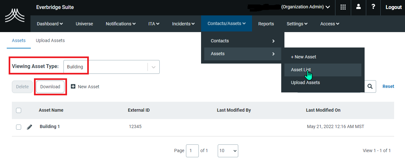Expand the Incidents menu
Viewport: 405px width, 164px height.
(183, 24)
